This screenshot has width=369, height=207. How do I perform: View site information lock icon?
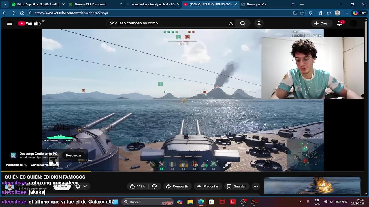[x=31, y=13]
